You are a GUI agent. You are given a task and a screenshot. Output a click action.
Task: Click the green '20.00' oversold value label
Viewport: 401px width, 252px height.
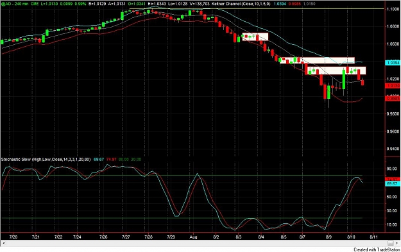(136, 159)
